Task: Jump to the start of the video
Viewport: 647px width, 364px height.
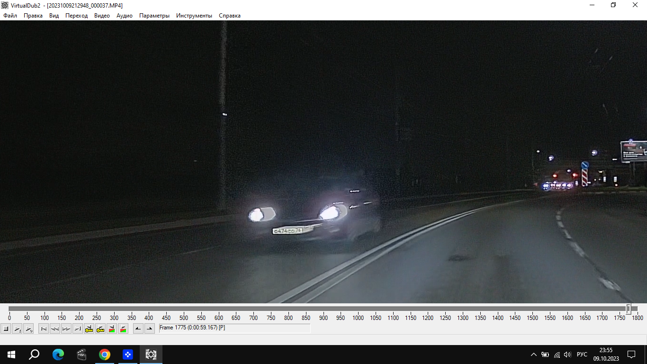Action: point(44,328)
